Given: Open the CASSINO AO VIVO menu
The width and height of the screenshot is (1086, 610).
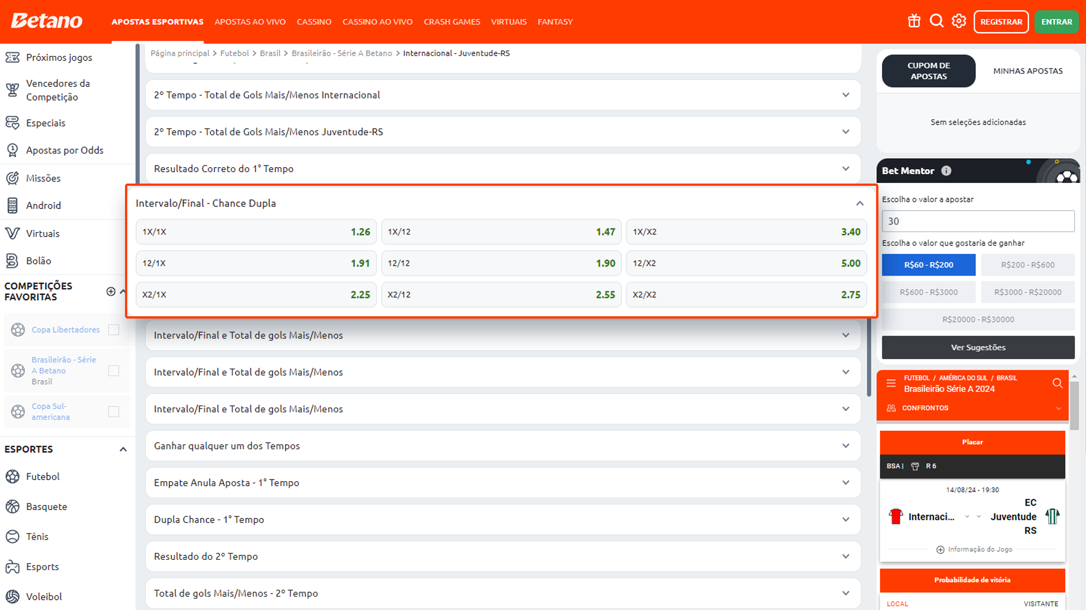Looking at the screenshot, I should click(377, 21).
